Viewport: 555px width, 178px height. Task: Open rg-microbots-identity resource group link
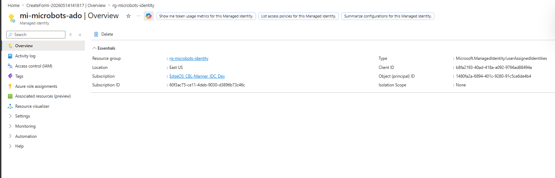coord(189,58)
